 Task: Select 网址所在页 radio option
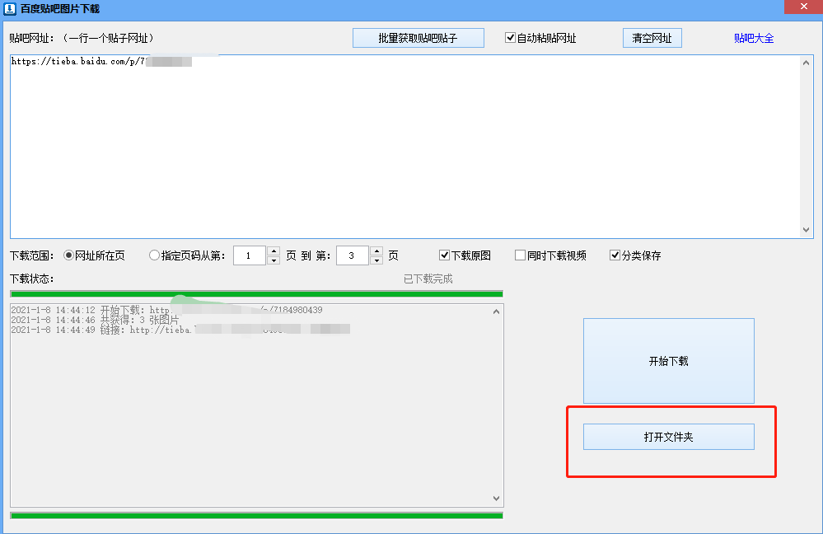click(x=69, y=255)
